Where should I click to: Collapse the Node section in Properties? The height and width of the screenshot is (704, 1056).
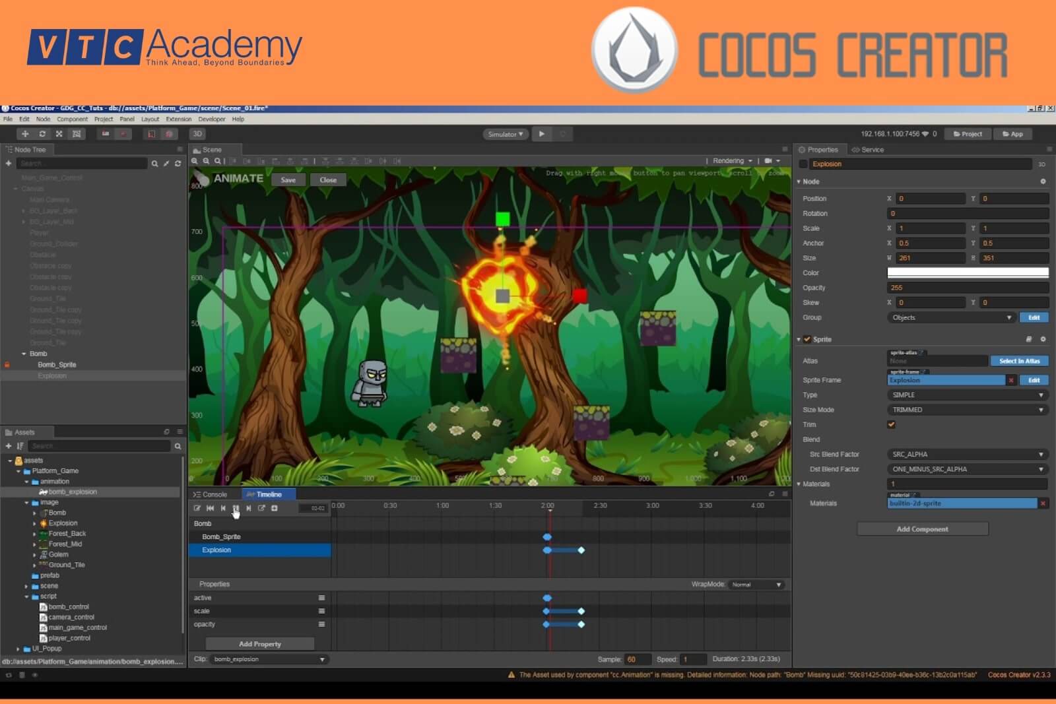coord(799,181)
